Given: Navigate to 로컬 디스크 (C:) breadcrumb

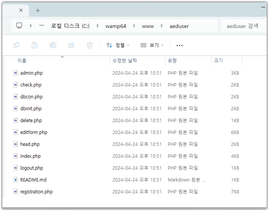Looking at the screenshot, I should 70,26.
